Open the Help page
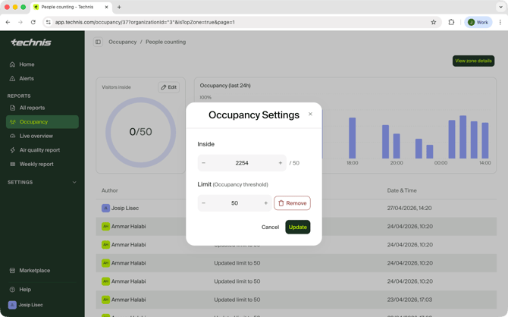This screenshot has width=508, height=317. pos(42,290)
